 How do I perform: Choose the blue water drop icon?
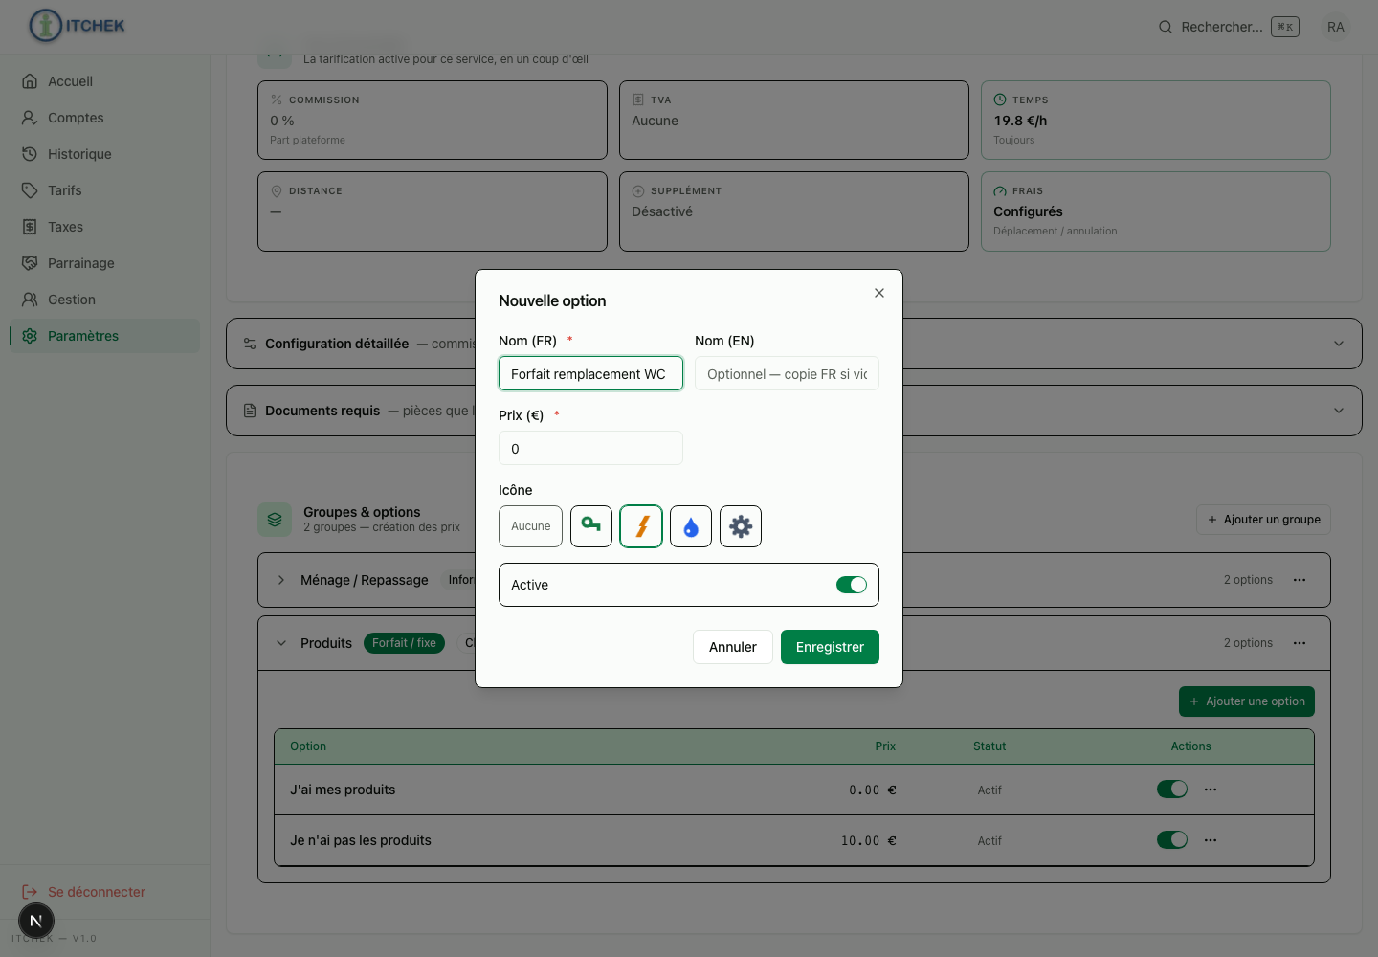[691, 526]
